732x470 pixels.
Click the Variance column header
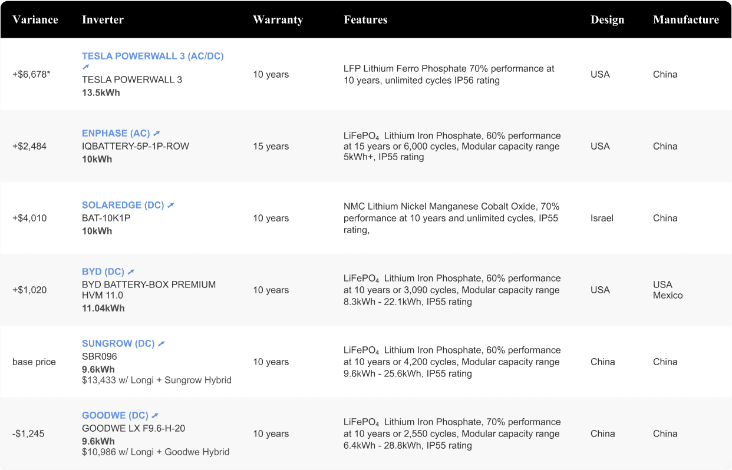click(x=35, y=19)
